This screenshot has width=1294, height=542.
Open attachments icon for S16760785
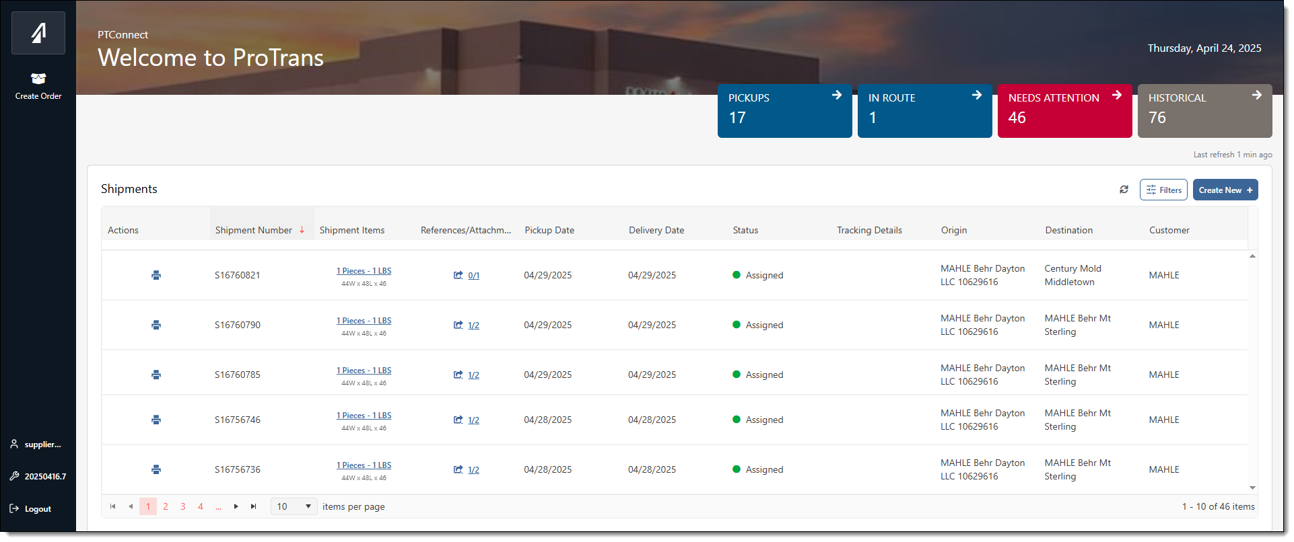click(x=458, y=375)
